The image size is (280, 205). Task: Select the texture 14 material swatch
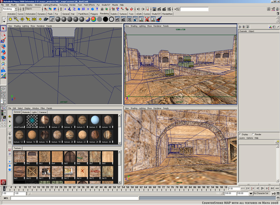[x=32, y=135]
